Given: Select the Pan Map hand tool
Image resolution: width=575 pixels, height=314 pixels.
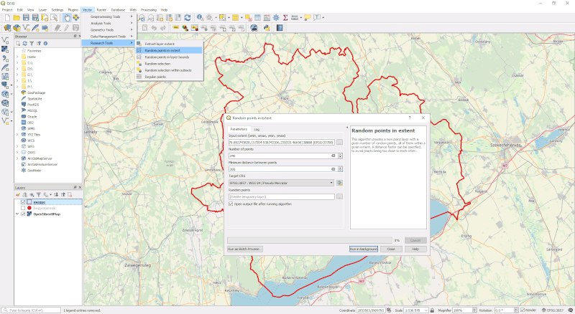Looking at the screenshot, I should click(67, 18).
